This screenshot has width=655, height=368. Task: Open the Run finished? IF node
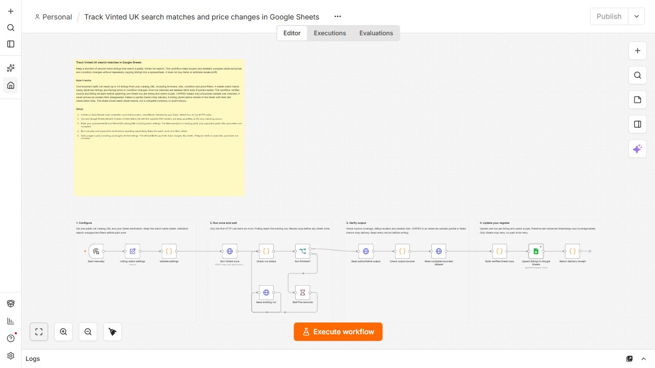pyautogui.click(x=302, y=251)
